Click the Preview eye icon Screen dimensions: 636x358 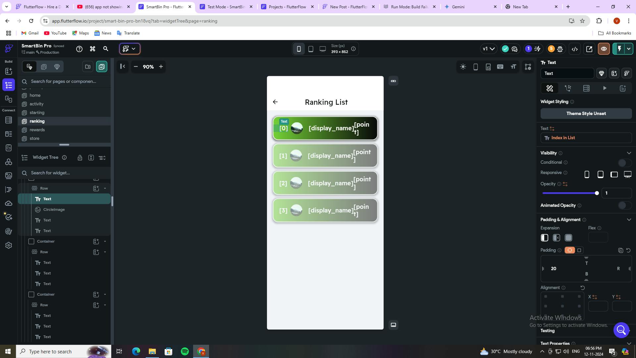(x=604, y=49)
